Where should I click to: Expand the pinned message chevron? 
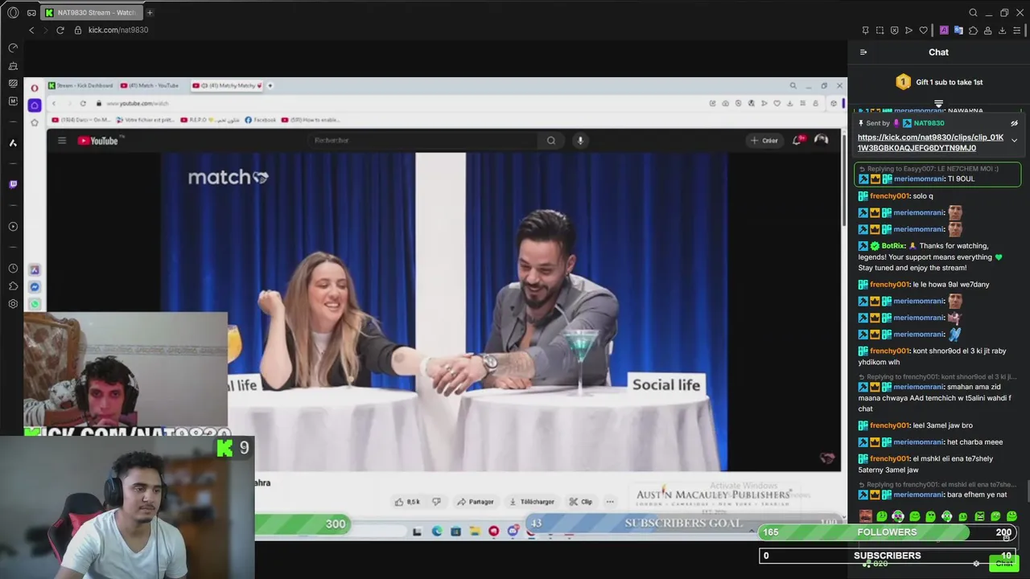[x=1014, y=141]
